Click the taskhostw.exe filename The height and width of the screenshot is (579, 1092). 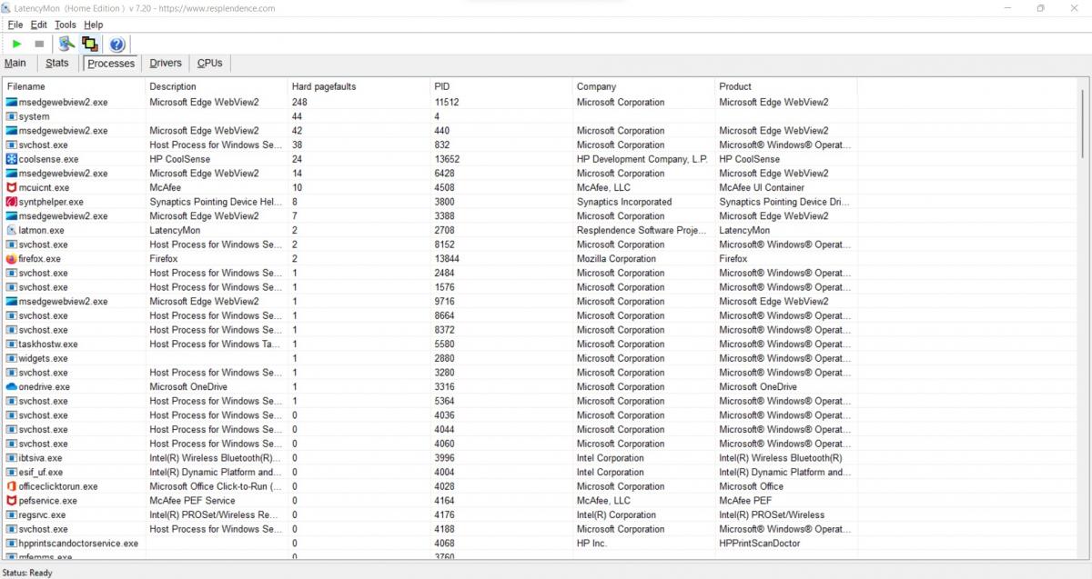click(x=48, y=344)
